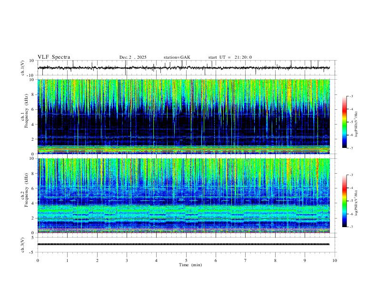Click the "-7" label on the ch.2 color scale
Screen dimensions: 377x292
click(351, 227)
